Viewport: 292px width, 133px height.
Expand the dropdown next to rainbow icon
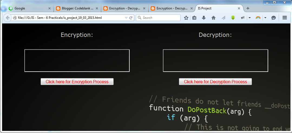click(265, 18)
